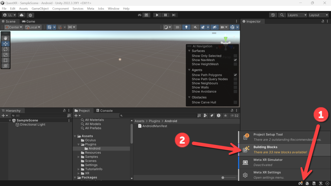Click the Plugins breadcrumb link

pos(154,121)
